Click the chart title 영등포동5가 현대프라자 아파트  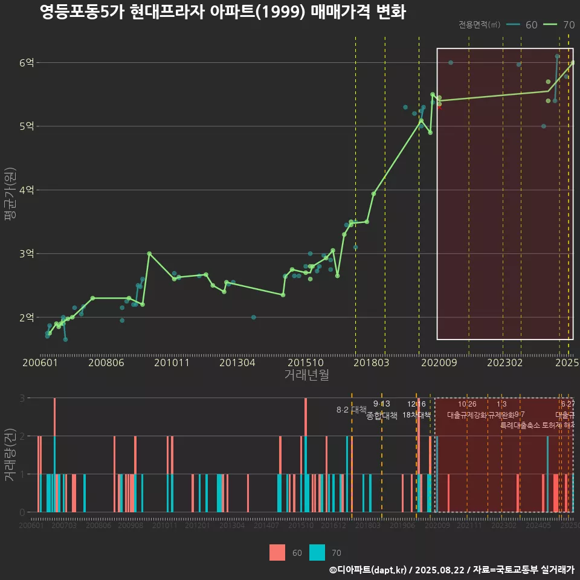[222, 12]
